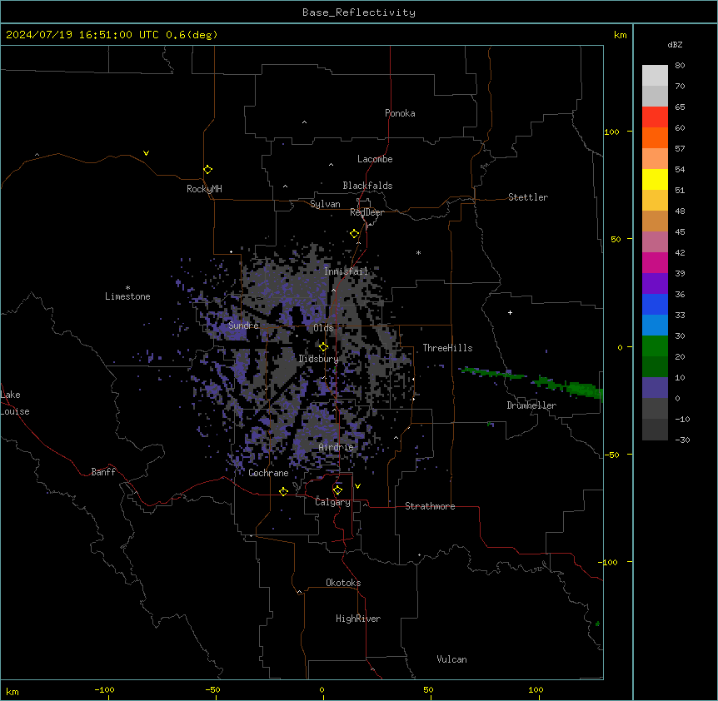Click the km unit label at top right
The image size is (718, 701).
pyautogui.click(x=620, y=35)
